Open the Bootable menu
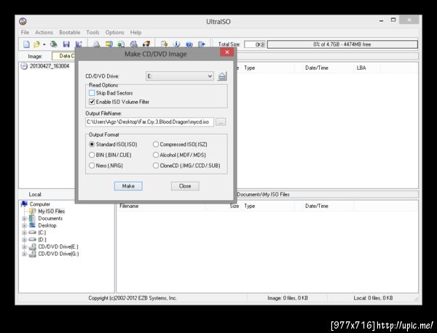Screen dimensions: 437x333 (69, 32)
